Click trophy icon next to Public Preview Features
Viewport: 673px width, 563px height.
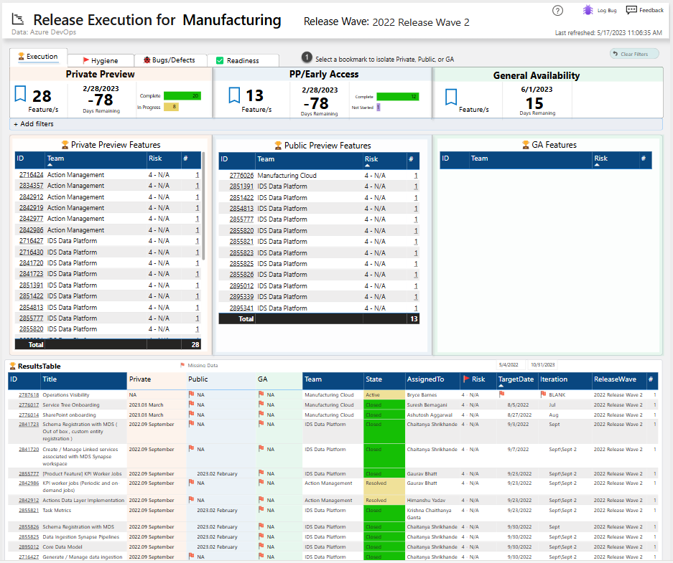pos(278,146)
